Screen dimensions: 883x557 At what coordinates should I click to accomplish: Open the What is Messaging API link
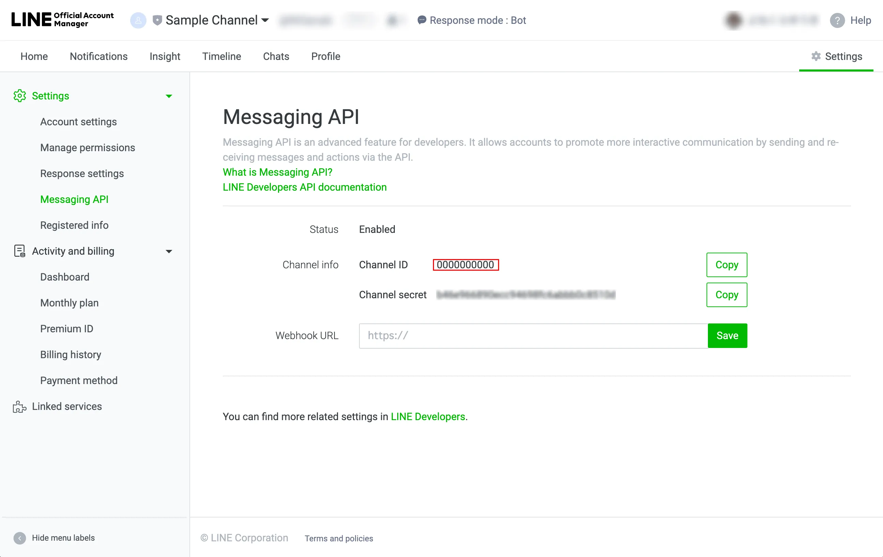point(277,172)
